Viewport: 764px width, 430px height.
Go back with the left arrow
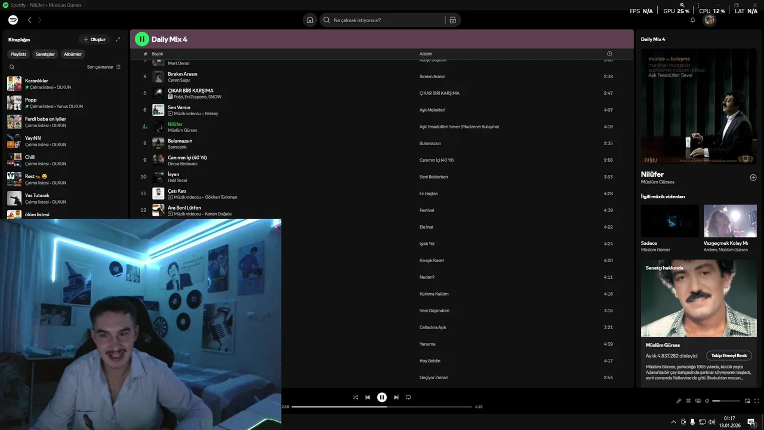pos(29,20)
